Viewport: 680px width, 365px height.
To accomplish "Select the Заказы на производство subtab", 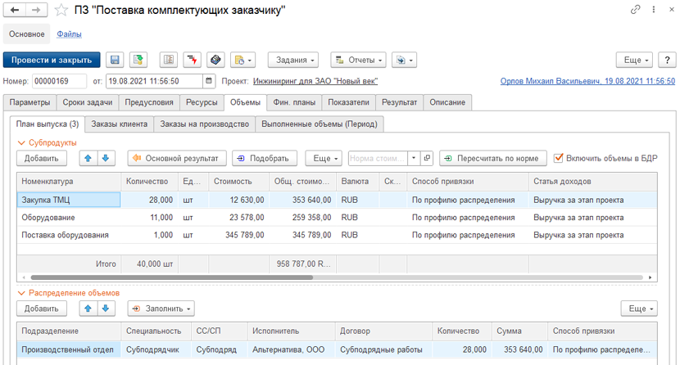I will 205,124.
